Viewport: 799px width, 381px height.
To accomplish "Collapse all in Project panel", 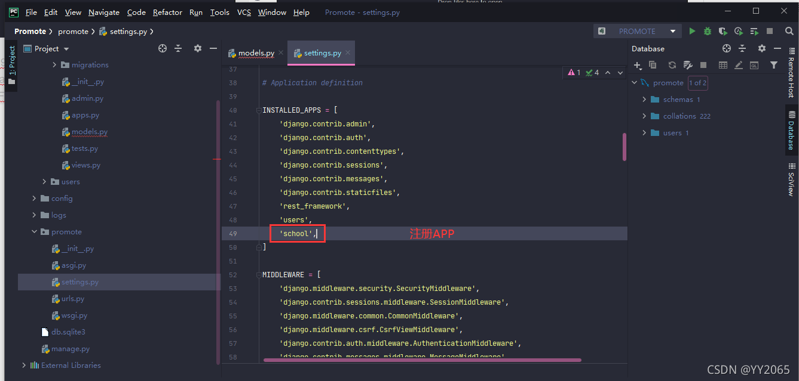I will [178, 48].
